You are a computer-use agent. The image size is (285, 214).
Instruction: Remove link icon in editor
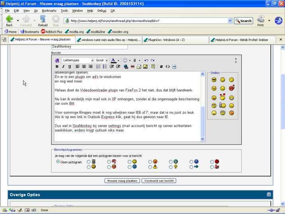click(132, 66)
